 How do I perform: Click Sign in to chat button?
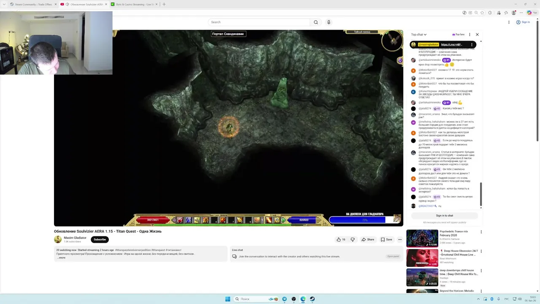pos(444,215)
